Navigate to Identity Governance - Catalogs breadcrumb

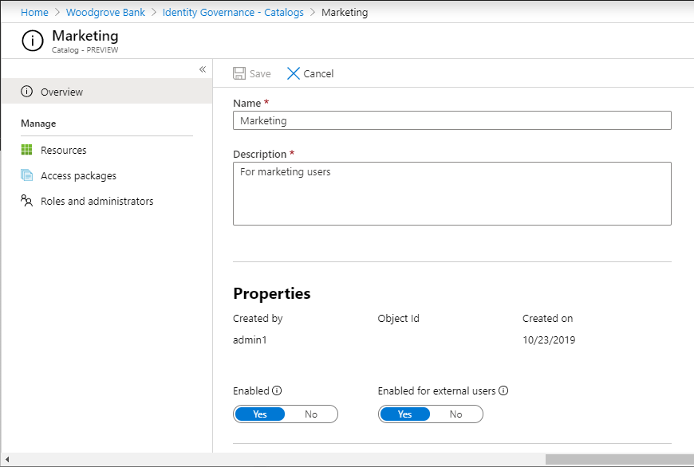pos(232,12)
